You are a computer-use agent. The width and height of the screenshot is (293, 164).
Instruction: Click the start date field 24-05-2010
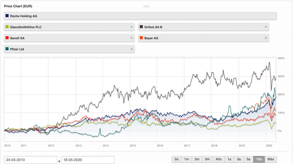pyautogui.click(x=30, y=160)
